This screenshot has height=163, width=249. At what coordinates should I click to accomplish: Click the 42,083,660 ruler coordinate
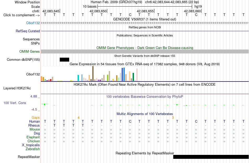pos(192,11)
